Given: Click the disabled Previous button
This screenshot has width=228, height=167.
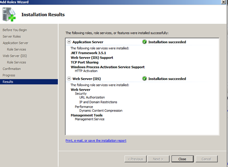Looking at the screenshot, I should (x=136, y=159).
